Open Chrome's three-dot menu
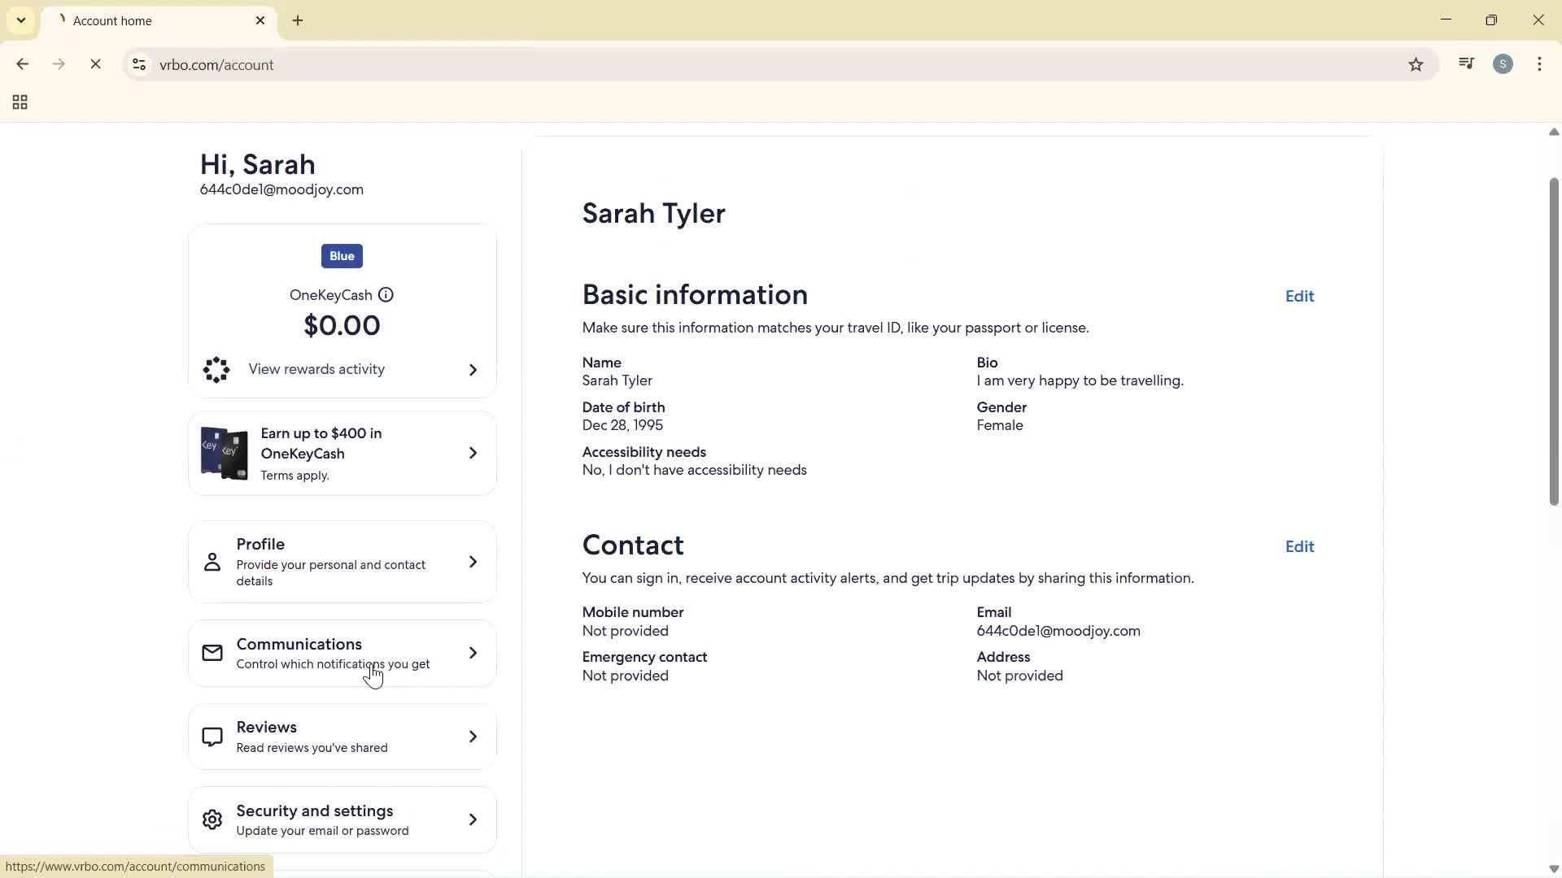The width and height of the screenshot is (1562, 878). click(1540, 64)
